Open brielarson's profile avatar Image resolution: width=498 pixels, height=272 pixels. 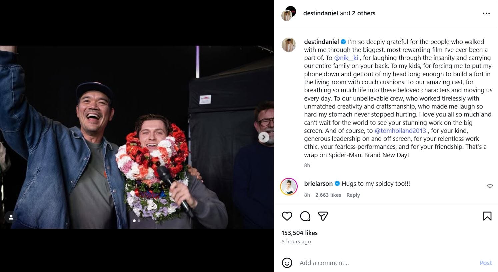(x=289, y=186)
